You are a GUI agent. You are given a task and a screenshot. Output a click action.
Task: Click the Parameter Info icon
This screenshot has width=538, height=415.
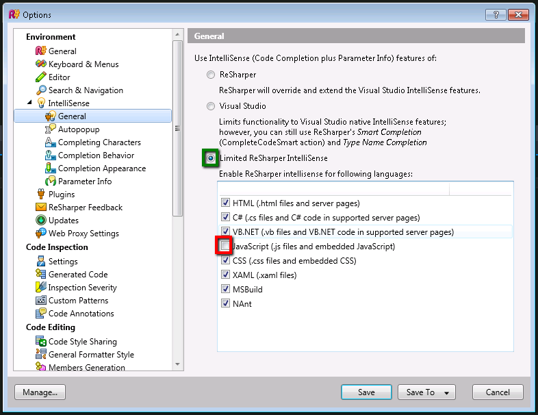[50, 181]
